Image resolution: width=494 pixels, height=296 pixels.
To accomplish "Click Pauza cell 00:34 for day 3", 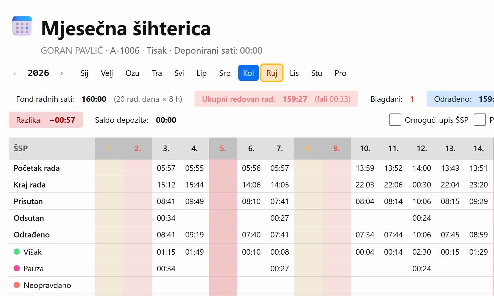I will point(166,269).
